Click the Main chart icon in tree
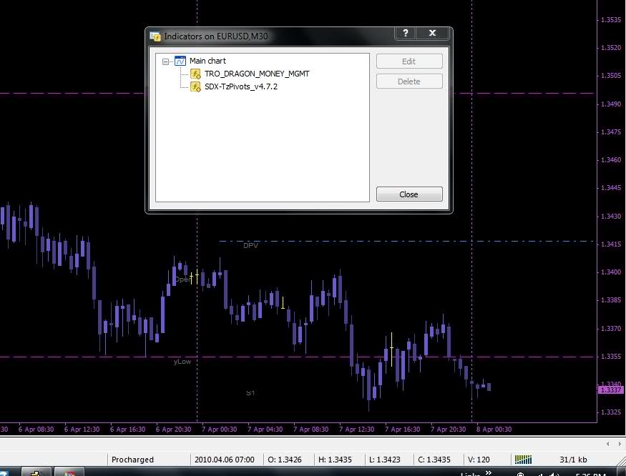This screenshot has width=626, height=476. pos(180,61)
